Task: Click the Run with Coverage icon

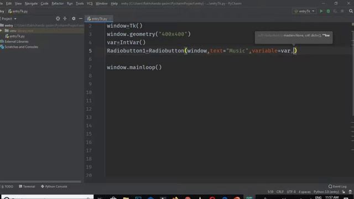Action: (335, 11)
